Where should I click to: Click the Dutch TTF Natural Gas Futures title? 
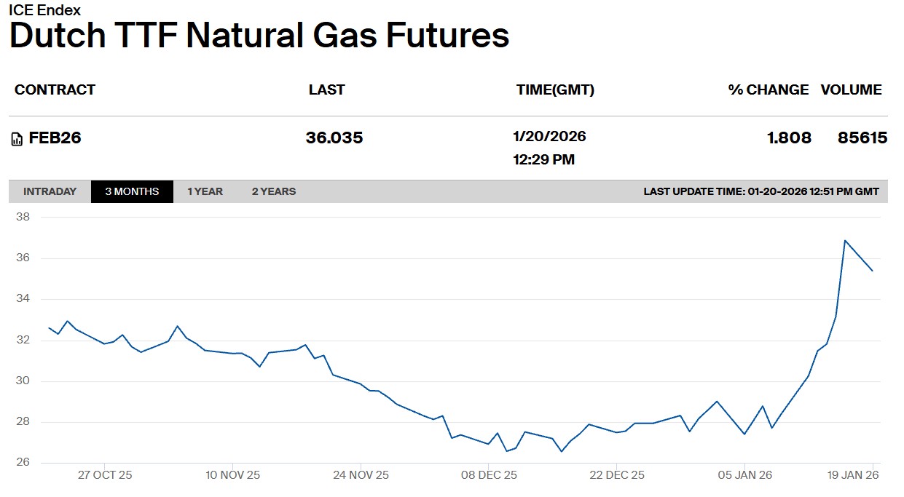(x=259, y=36)
